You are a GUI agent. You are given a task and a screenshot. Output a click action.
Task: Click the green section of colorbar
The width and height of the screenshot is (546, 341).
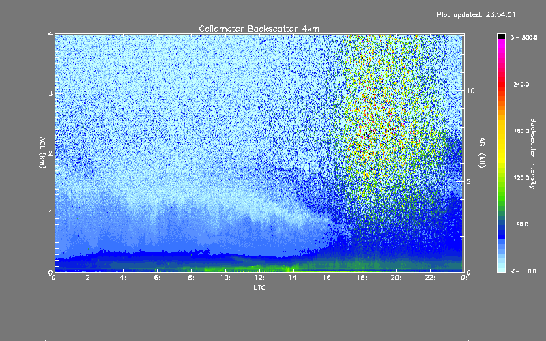coord(501,192)
